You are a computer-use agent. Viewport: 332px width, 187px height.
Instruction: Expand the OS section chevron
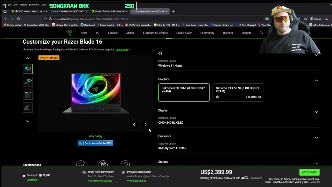pos(316,55)
